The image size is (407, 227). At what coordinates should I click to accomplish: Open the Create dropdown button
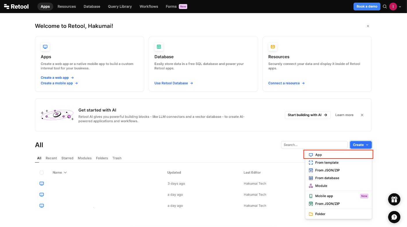coord(361,145)
